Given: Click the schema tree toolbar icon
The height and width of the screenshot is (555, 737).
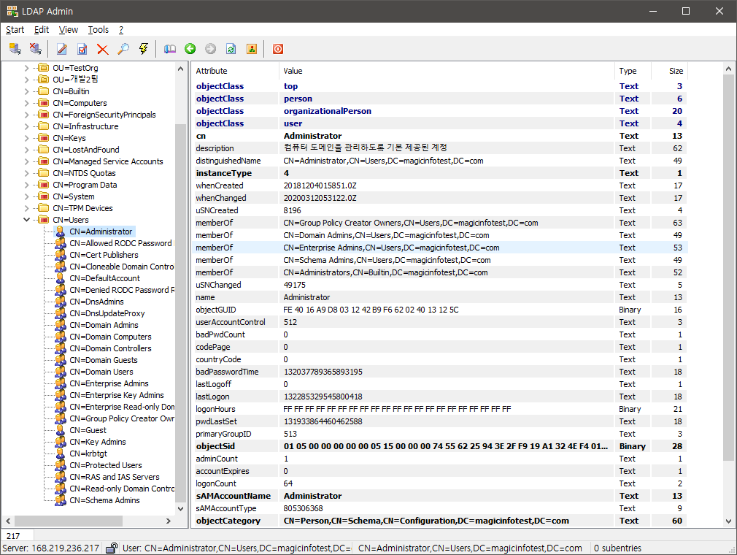Looking at the screenshot, I should pyautogui.click(x=251, y=49).
